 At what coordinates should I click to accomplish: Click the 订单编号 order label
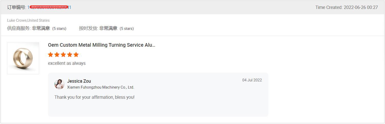coord(16,7)
